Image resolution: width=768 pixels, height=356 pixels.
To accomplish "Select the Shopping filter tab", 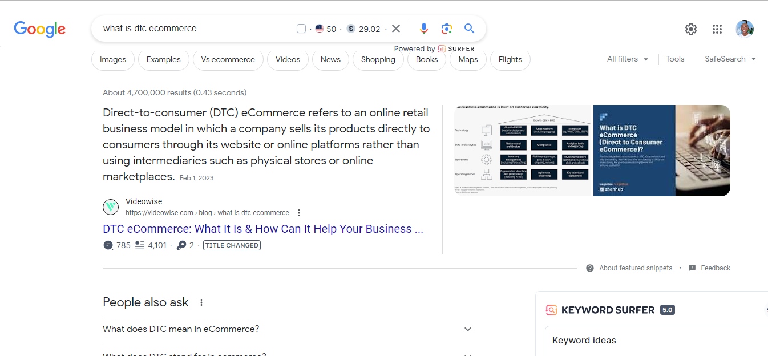I will [378, 60].
